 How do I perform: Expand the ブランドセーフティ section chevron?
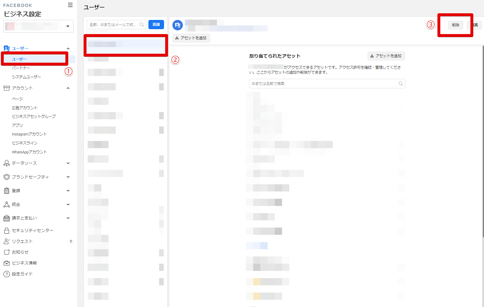[68, 177]
